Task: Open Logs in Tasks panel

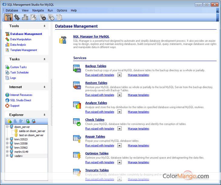Action: (13, 78)
